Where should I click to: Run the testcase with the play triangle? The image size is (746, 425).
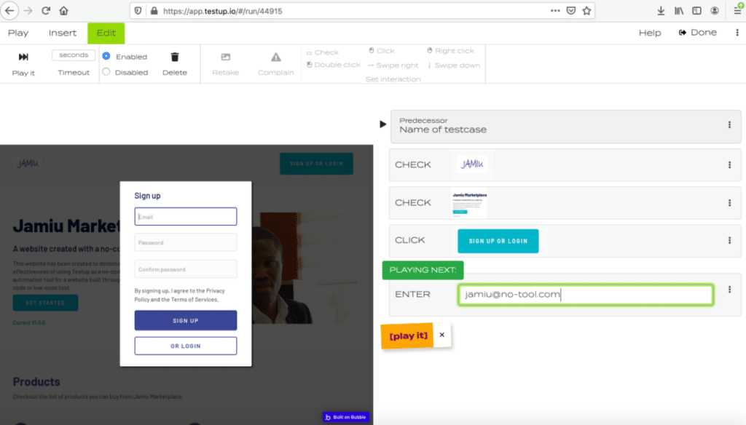point(383,124)
